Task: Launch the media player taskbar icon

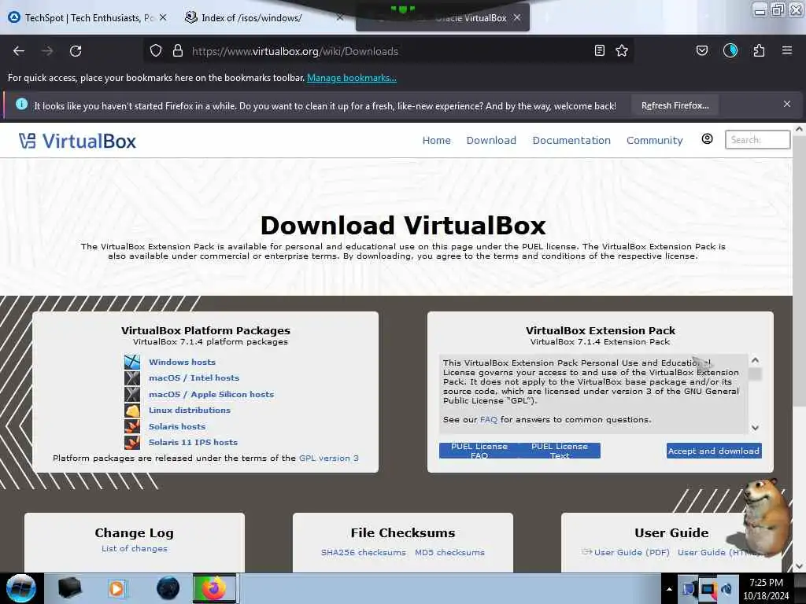Action: click(x=116, y=588)
